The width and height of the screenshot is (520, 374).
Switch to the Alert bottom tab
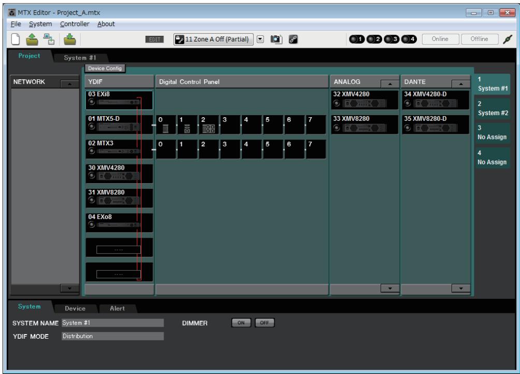[118, 308]
